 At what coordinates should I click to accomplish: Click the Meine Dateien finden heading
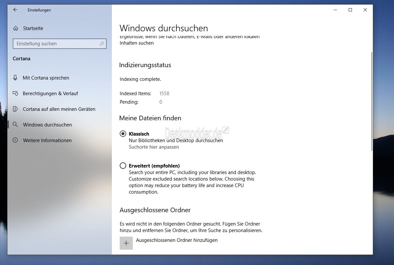[150, 118]
